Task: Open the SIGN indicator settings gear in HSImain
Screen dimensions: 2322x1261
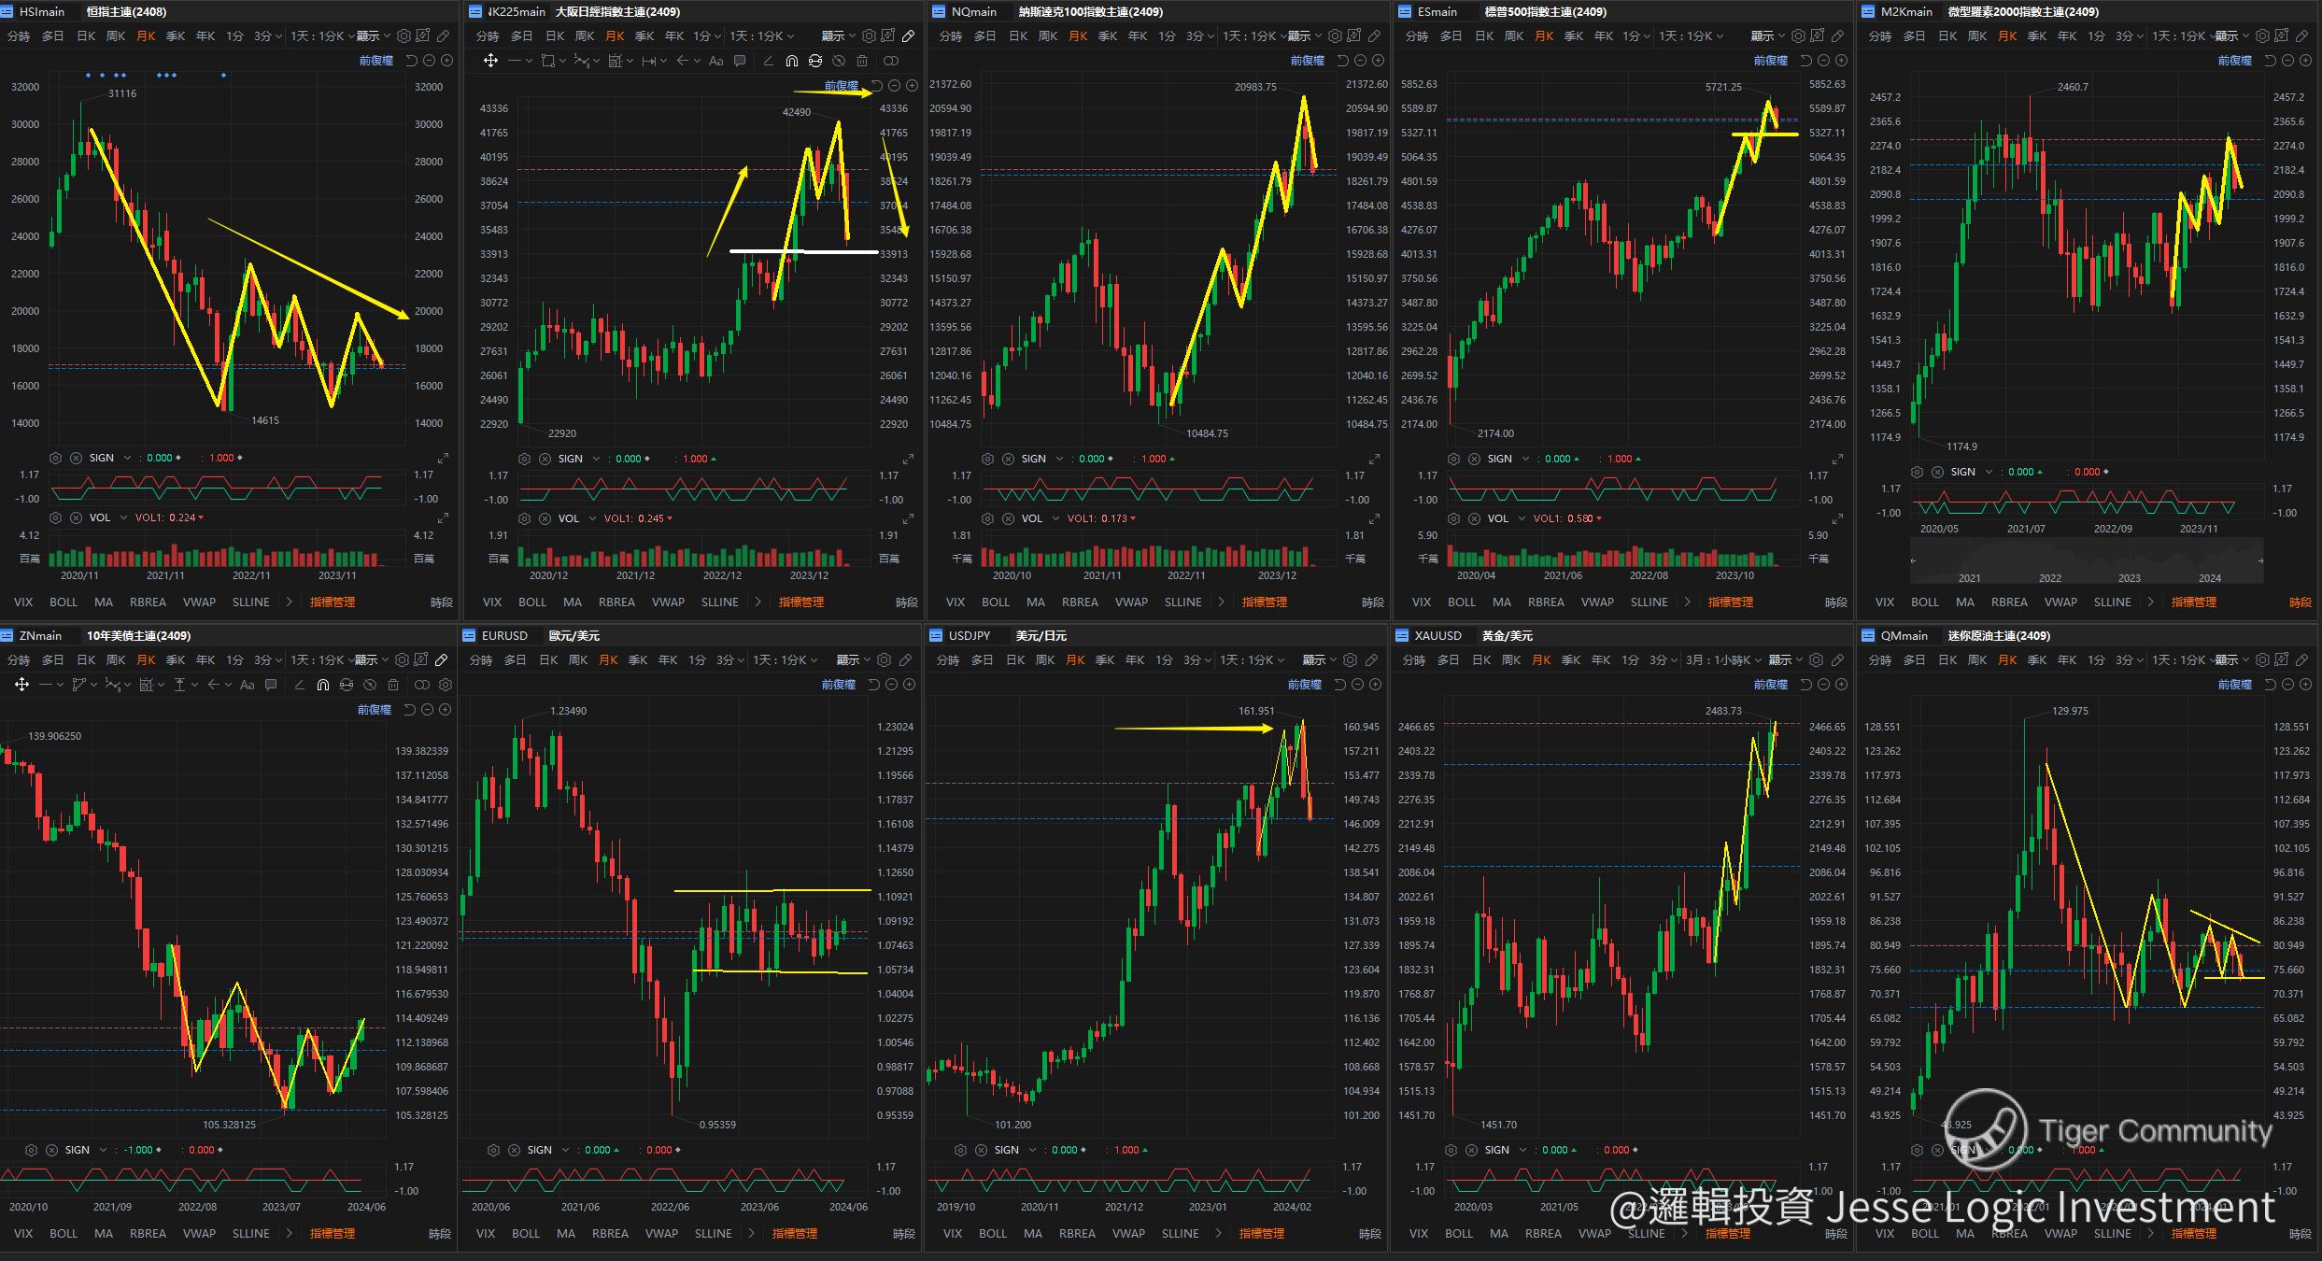Action: point(55,458)
